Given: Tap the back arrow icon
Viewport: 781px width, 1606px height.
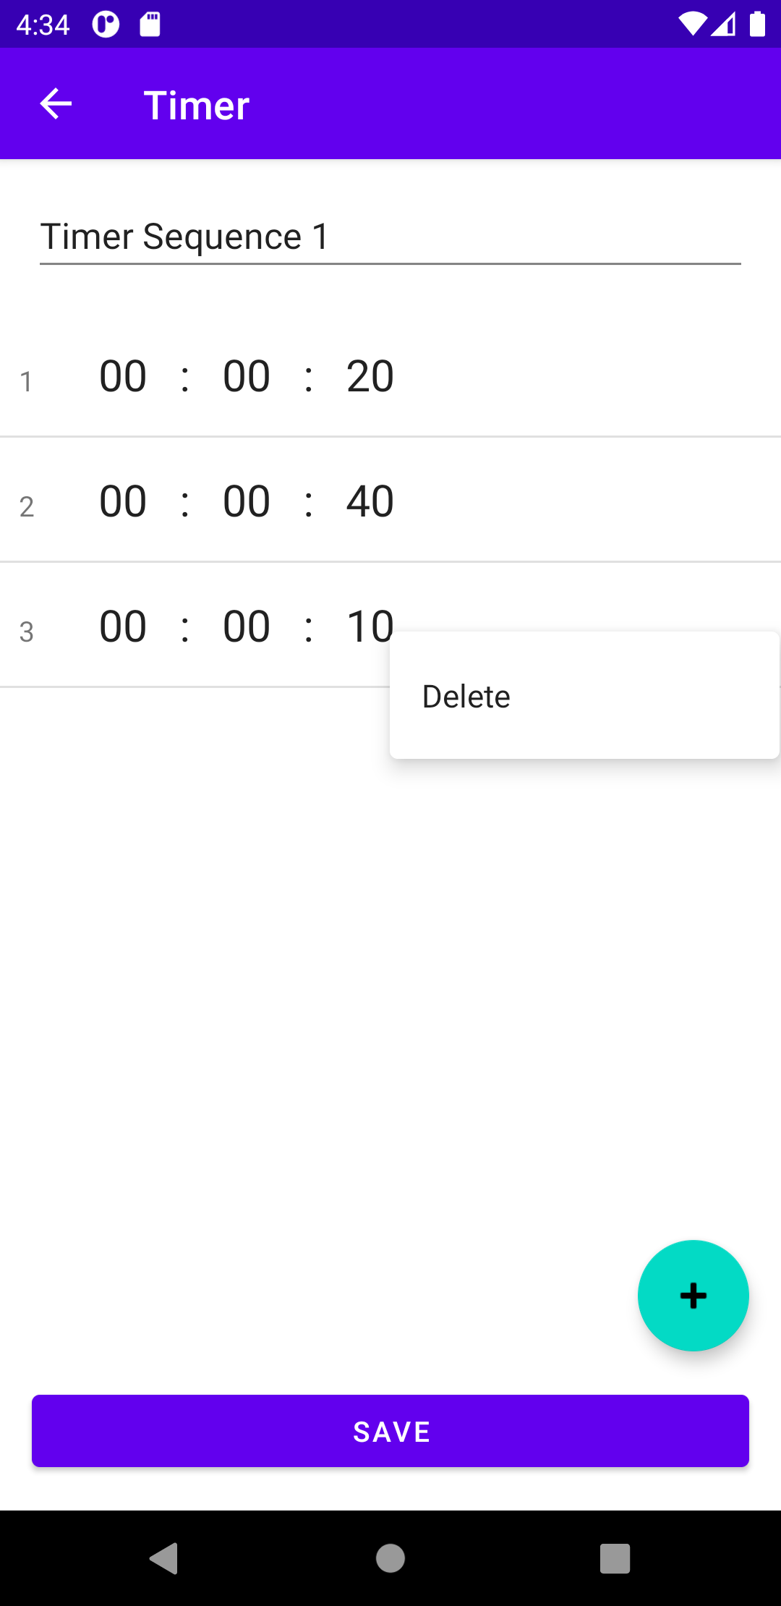Looking at the screenshot, I should (x=56, y=104).
